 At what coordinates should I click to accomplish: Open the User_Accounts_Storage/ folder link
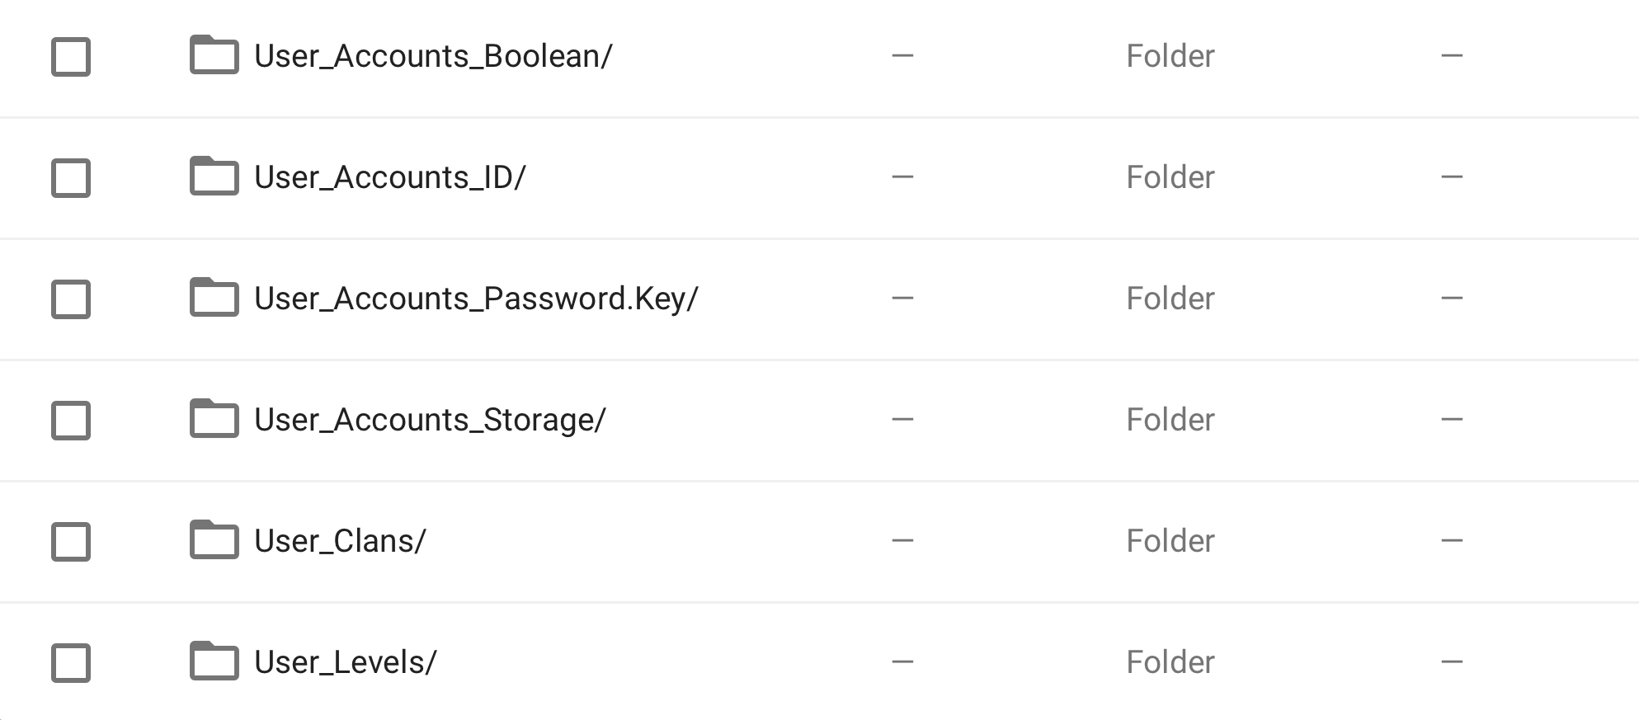(430, 420)
